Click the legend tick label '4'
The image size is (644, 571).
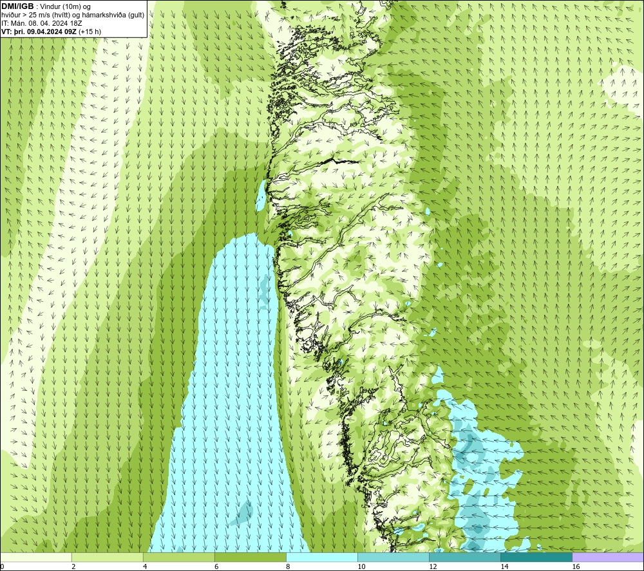pyautogui.click(x=145, y=566)
